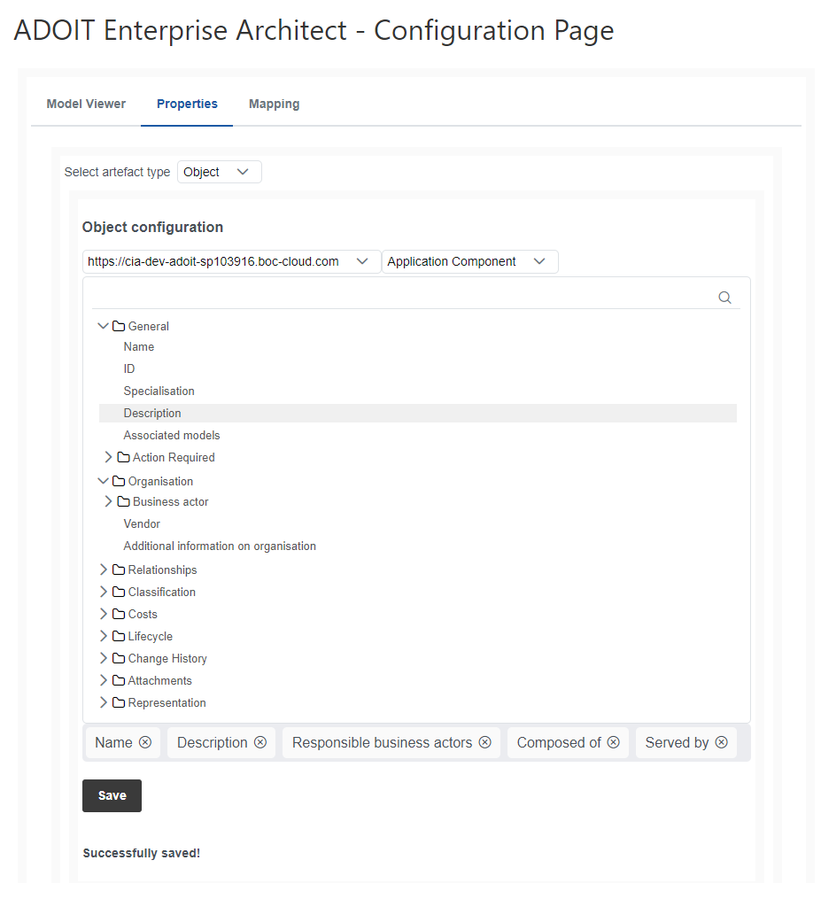Select the Vendor attribute
The height and width of the screenshot is (899, 821).
click(x=142, y=523)
